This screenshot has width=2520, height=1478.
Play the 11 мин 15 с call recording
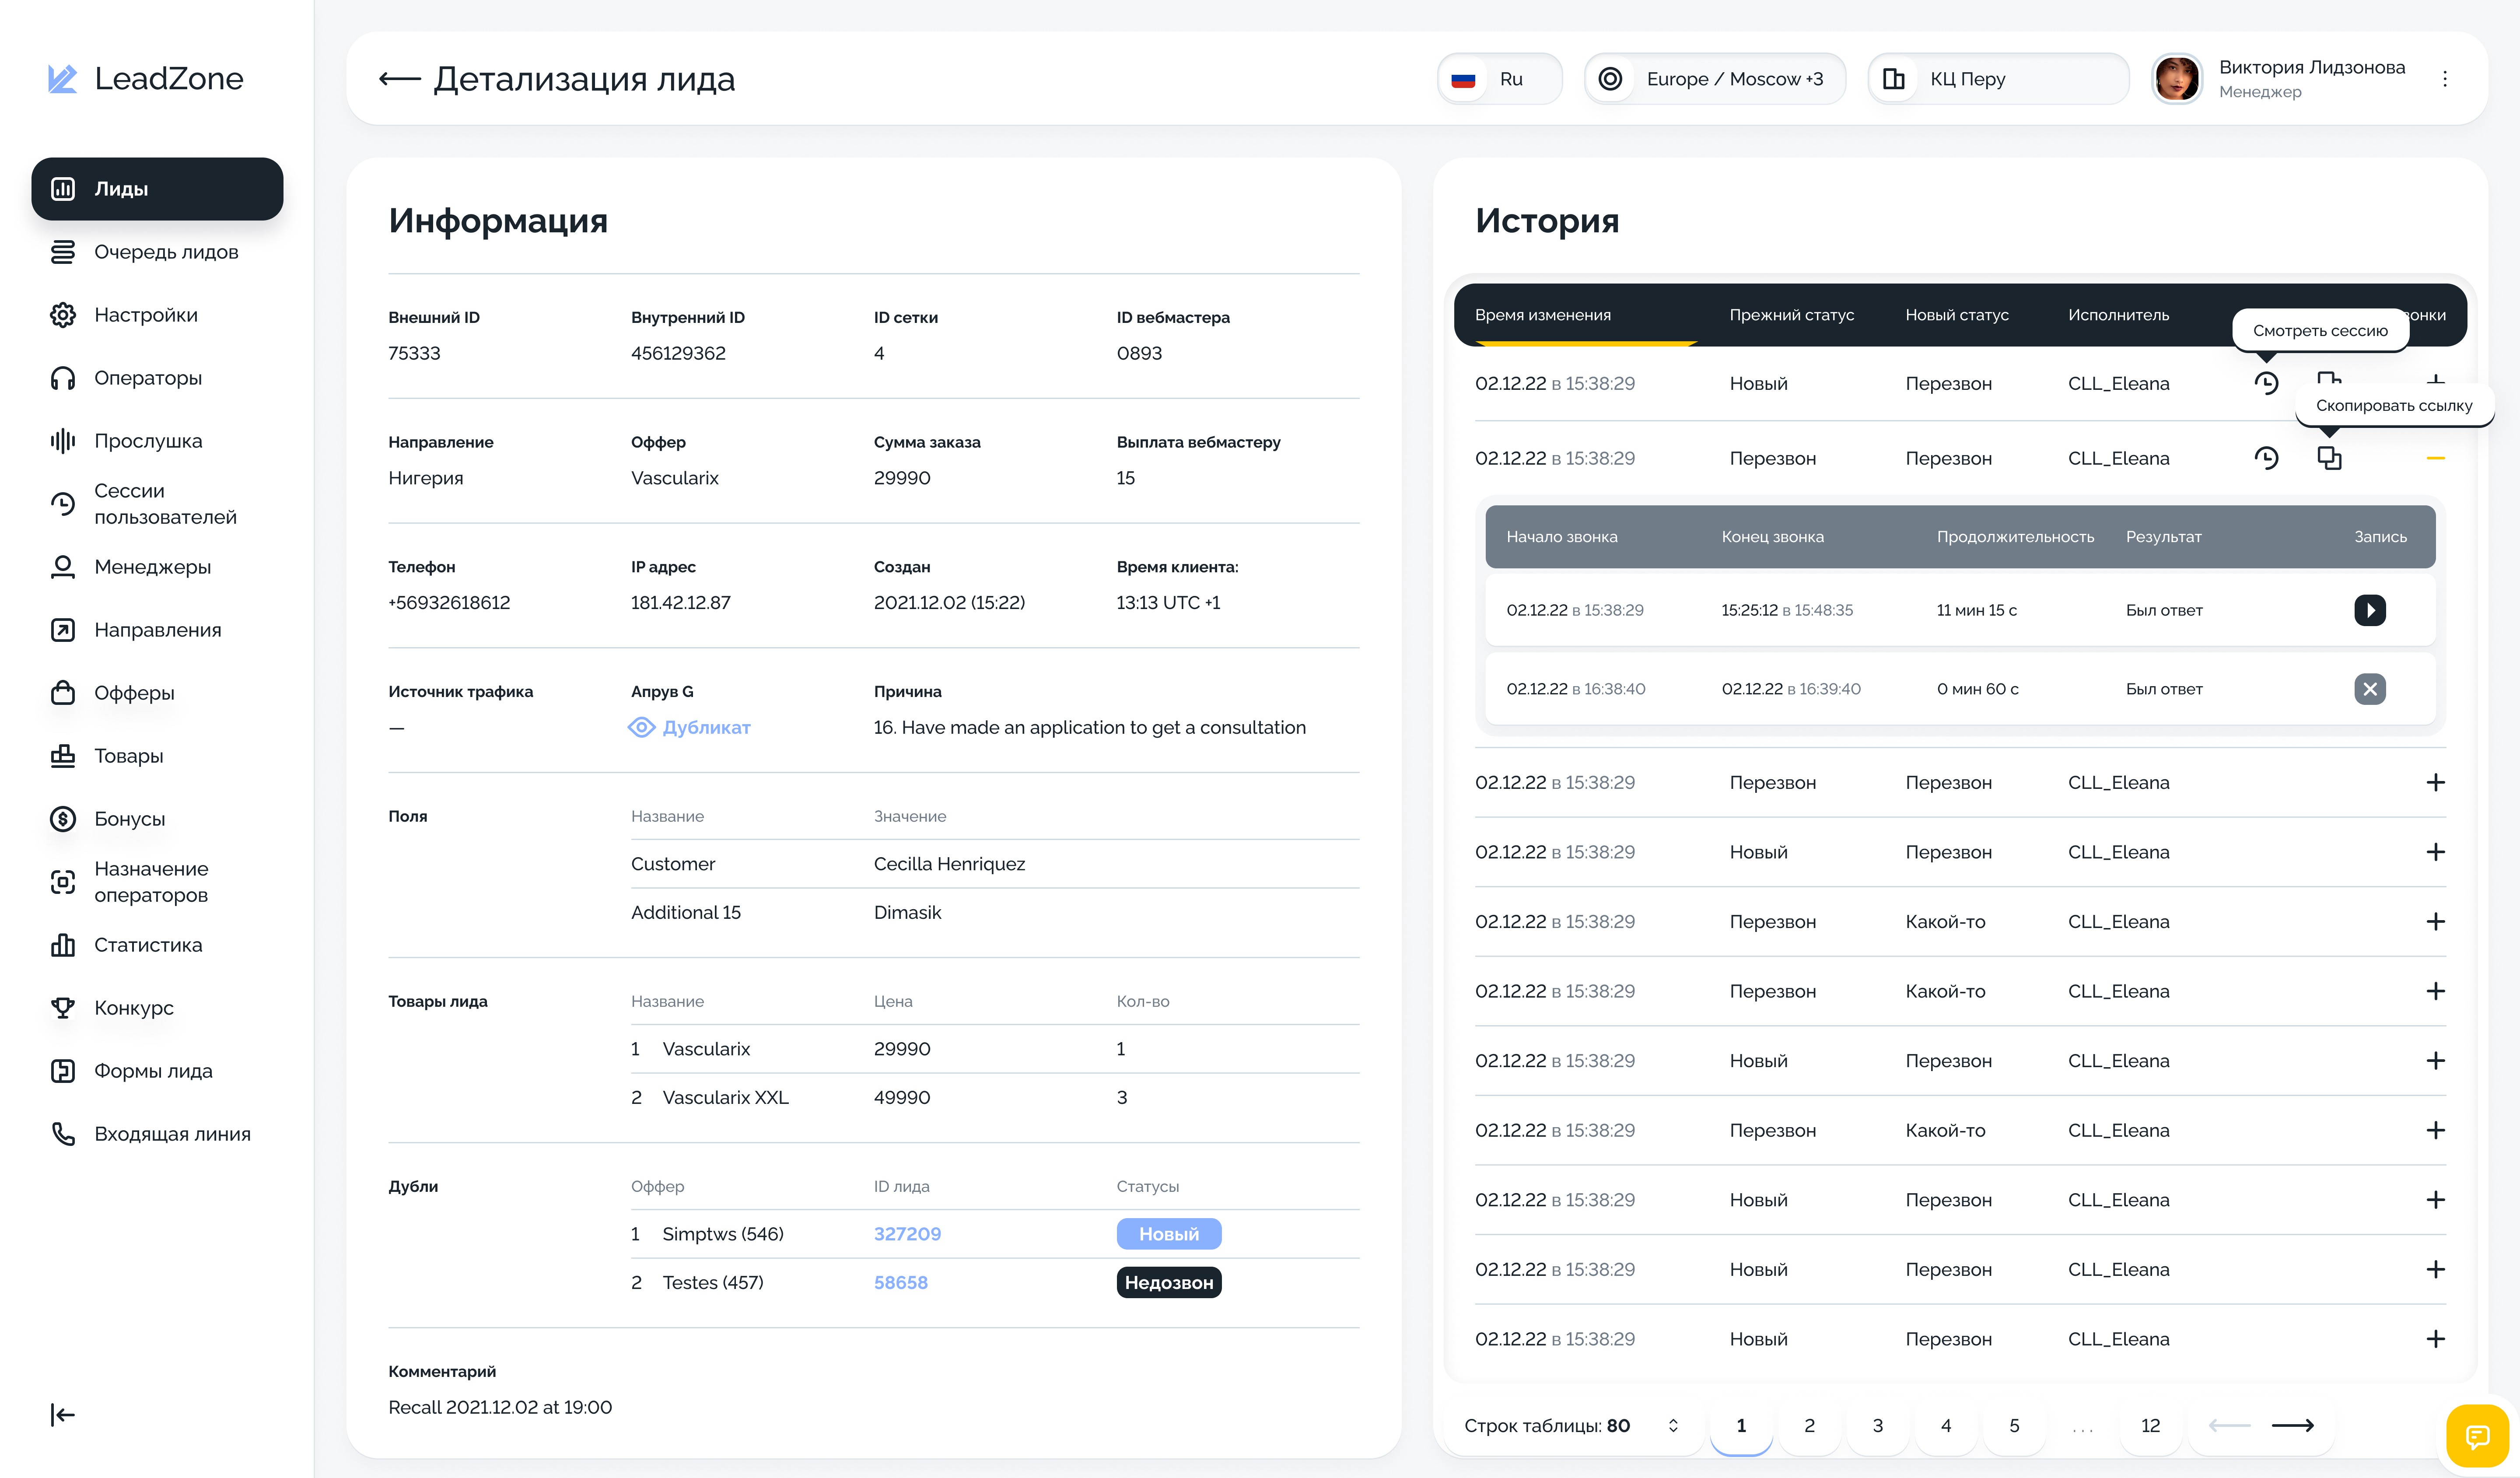[x=2369, y=610]
